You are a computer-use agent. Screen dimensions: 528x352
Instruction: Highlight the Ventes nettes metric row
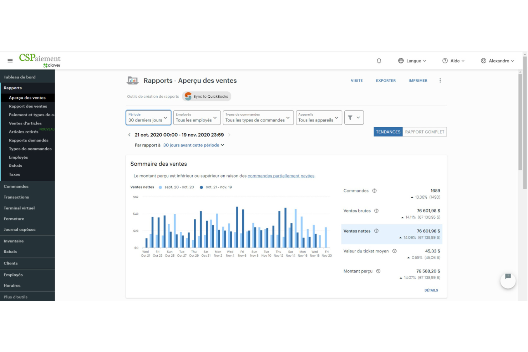click(x=392, y=234)
